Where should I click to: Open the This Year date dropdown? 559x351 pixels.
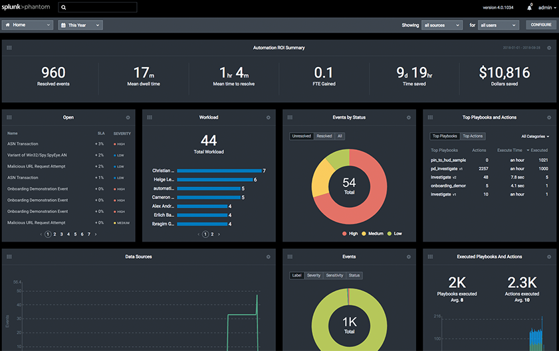point(80,25)
